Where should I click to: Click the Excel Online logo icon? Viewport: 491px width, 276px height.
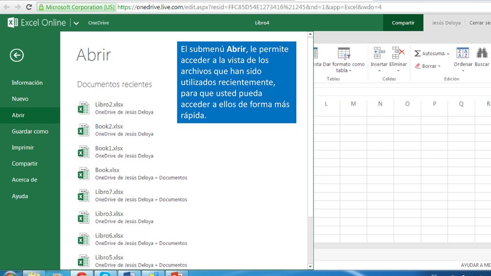pos(13,23)
